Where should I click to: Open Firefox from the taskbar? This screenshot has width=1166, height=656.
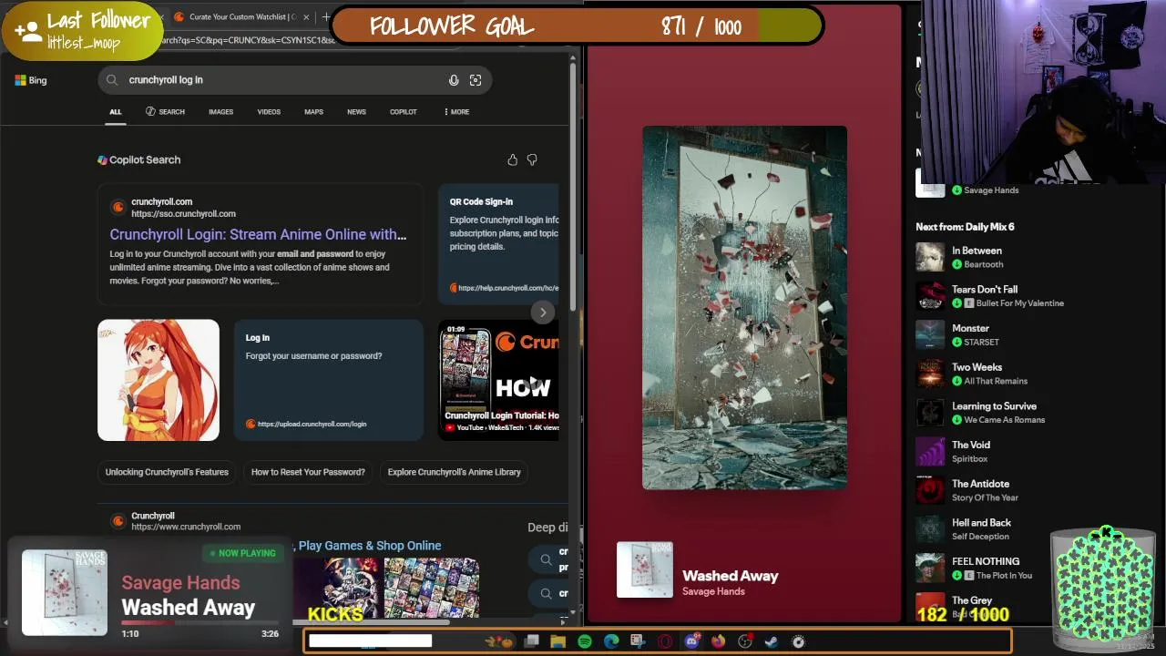(718, 641)
